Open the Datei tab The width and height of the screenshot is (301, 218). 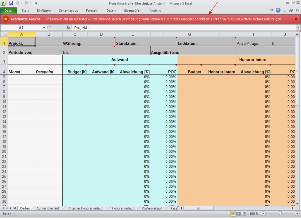click(8, 10)
